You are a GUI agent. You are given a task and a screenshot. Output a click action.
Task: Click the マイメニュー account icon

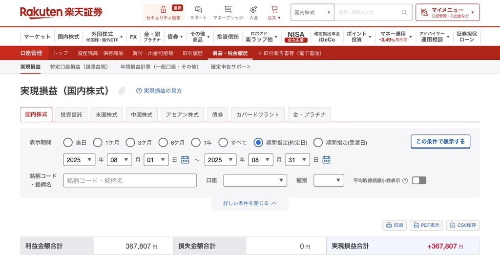(424, 12)
